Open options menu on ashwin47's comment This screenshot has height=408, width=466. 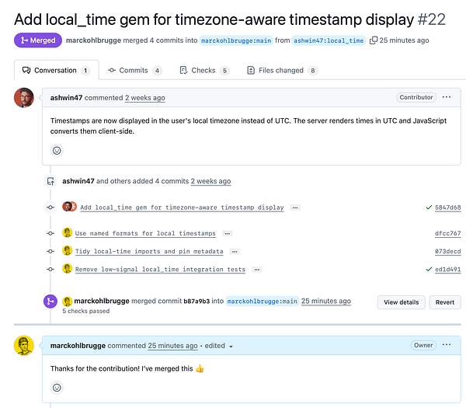(x=447, y=97)
